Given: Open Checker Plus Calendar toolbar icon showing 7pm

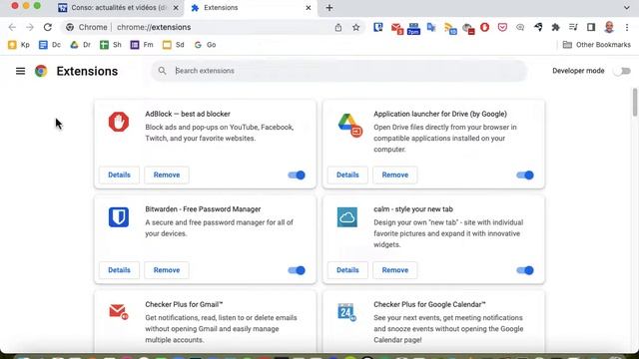Looking at the screenshot, I should (x=413, y=29).
